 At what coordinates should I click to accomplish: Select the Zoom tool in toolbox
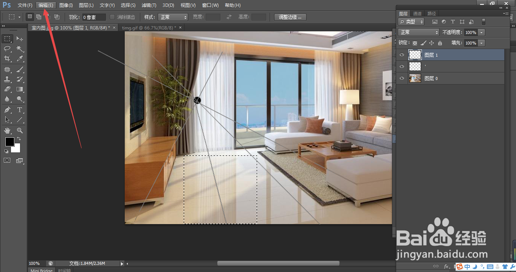20,131
